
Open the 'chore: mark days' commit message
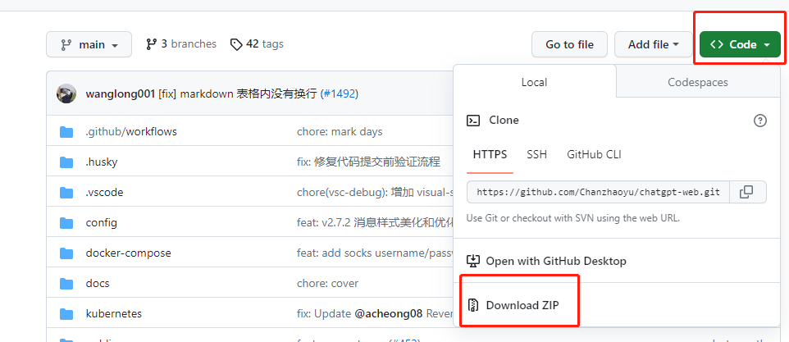coord(340,132)
